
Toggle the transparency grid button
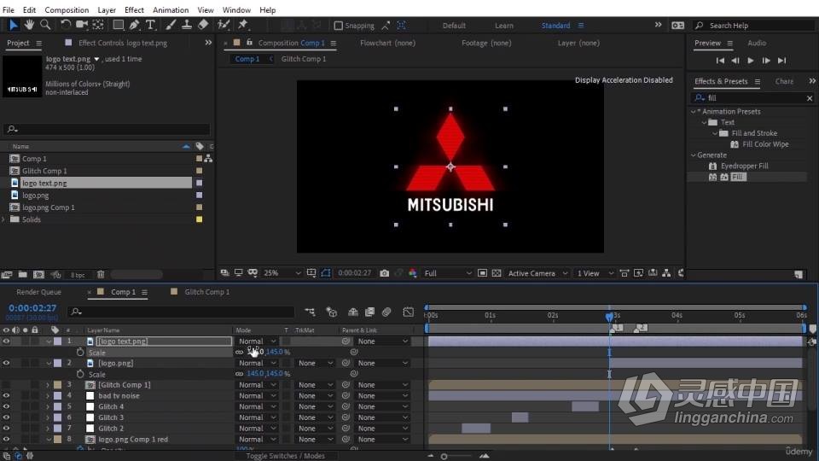(497, 273)
